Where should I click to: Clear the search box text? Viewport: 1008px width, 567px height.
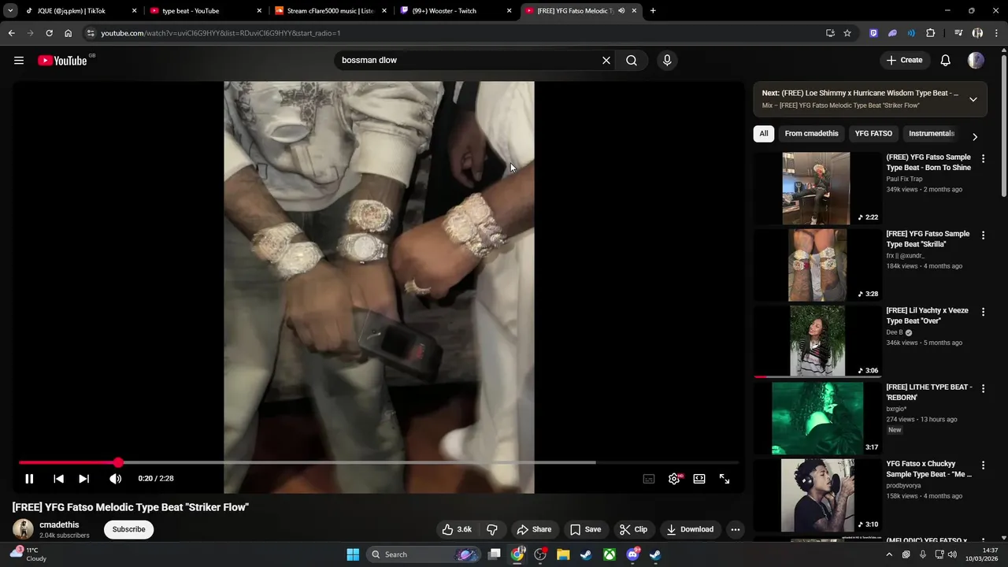pyautogui.click(x=606, y=61)
